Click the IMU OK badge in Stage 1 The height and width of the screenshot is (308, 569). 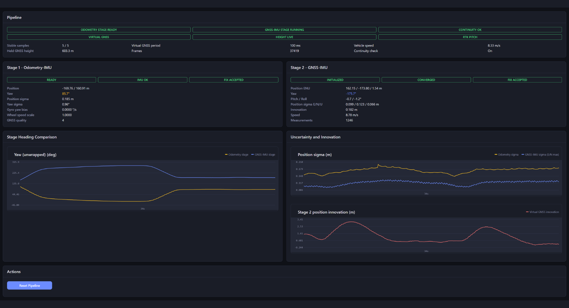(x=143, y=80)
